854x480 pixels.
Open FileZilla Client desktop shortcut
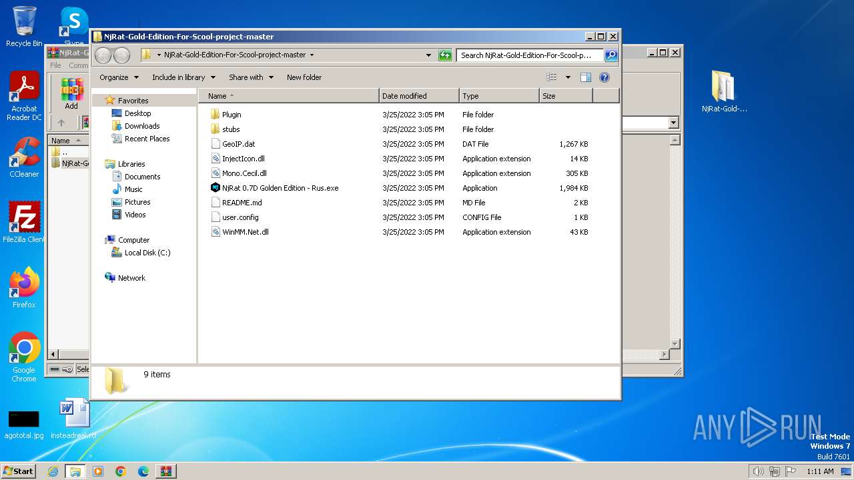[24, 223]
